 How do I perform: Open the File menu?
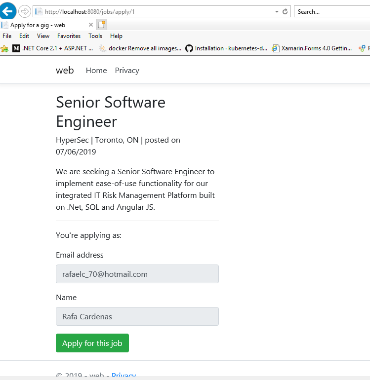point(7,36)
